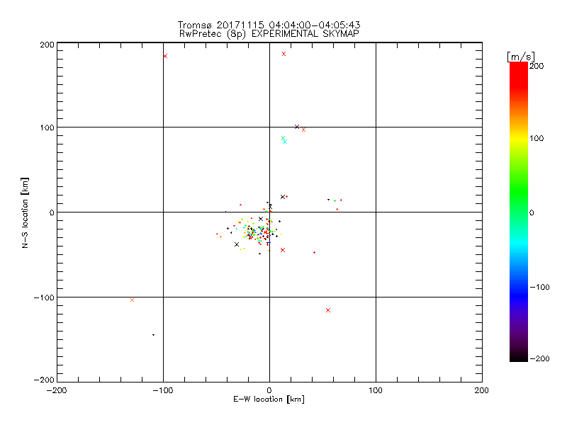Click the Tromsø date and time title
Image resolution: width=567 pixels, height=425 pixels.
(269, 25)
